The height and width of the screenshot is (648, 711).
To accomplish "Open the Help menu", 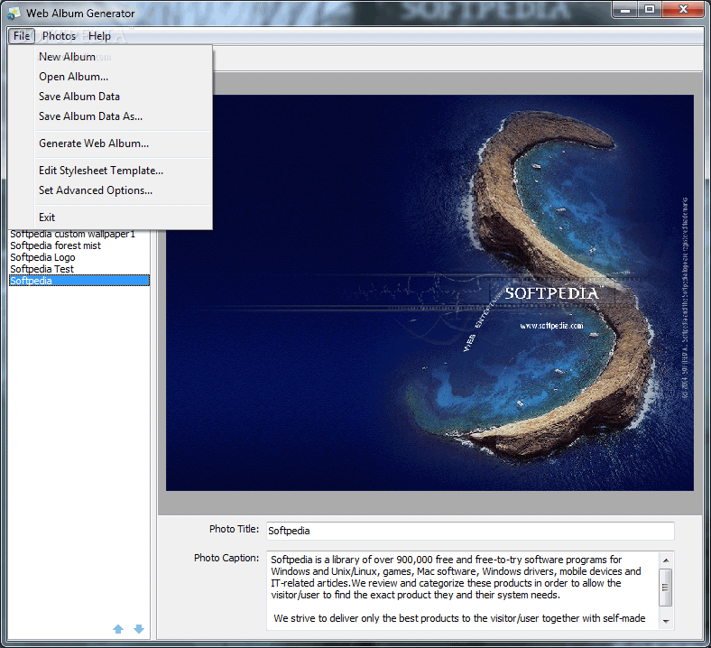I will (x=100, y=36).
